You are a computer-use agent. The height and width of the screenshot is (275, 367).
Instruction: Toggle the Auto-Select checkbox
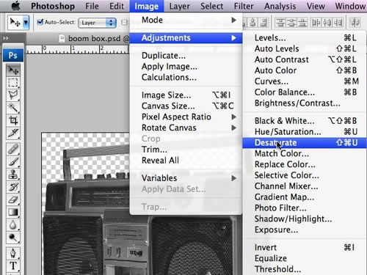[40, 22]
